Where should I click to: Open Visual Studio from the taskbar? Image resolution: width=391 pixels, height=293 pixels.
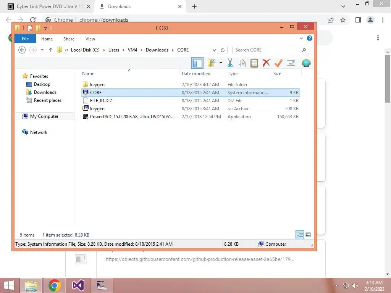pos(78,285)
